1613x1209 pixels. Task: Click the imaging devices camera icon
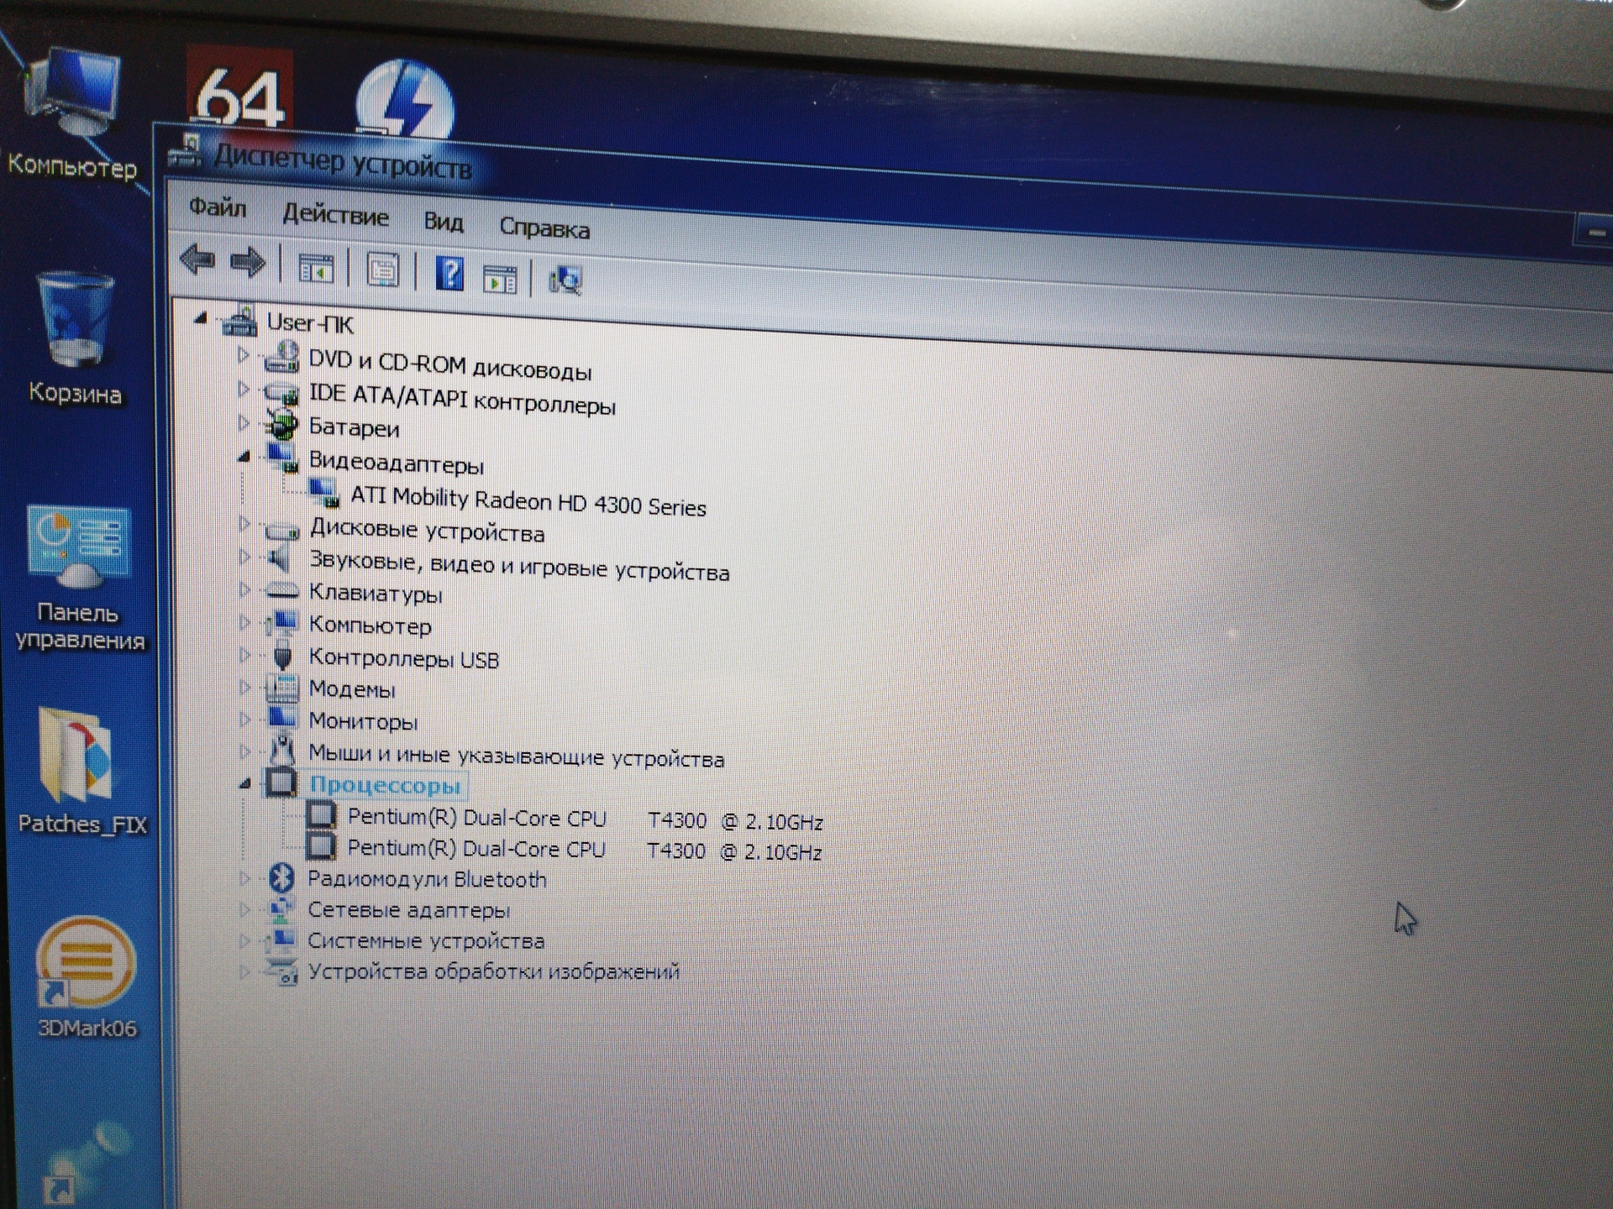pyautogui.click(x=281, y=971)
